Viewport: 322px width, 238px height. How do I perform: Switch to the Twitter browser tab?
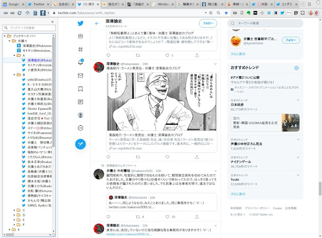click(x=38, y=4)
